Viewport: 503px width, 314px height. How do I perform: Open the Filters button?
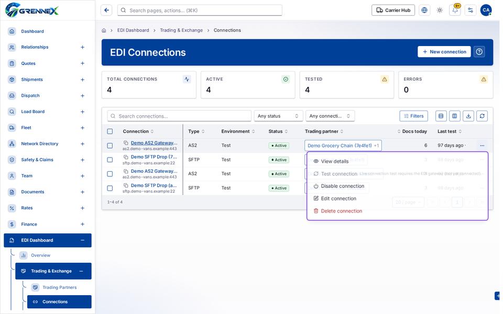tap(413, 116)
